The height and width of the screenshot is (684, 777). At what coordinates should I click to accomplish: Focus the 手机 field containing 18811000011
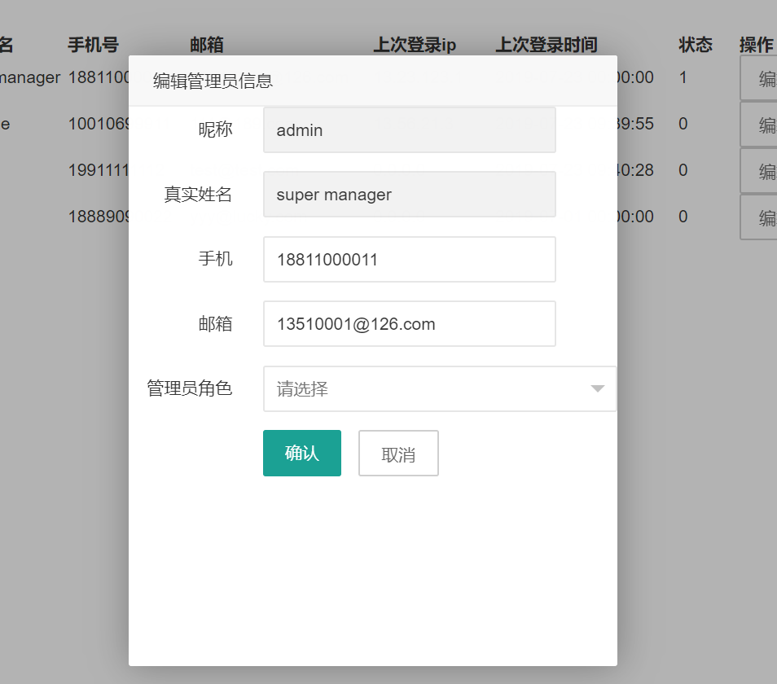[x=410, y=259]
